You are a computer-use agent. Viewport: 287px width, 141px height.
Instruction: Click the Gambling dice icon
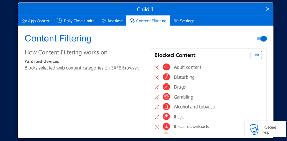(166, 97)
